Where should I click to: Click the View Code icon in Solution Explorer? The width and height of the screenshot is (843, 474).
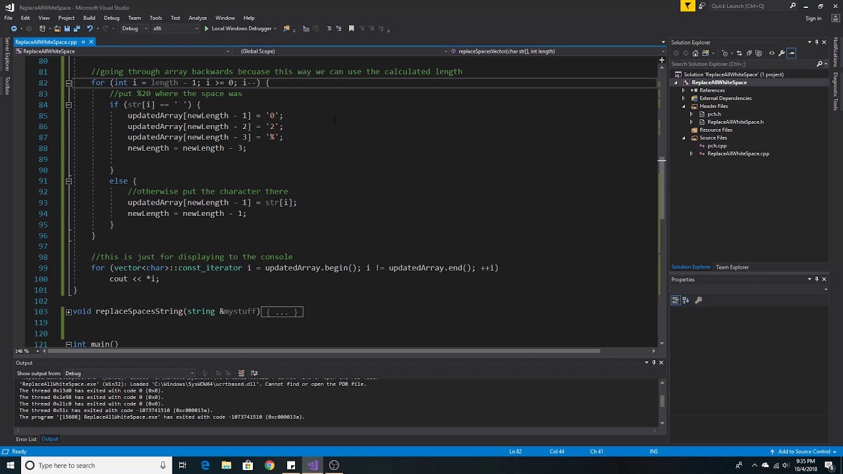[x=772, y=53]
